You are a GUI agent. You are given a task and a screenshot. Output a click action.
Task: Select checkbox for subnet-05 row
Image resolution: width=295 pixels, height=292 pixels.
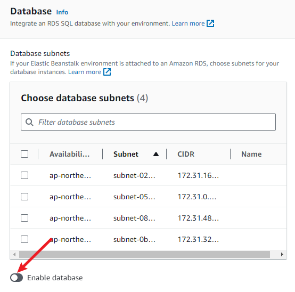tap(24, 197)
